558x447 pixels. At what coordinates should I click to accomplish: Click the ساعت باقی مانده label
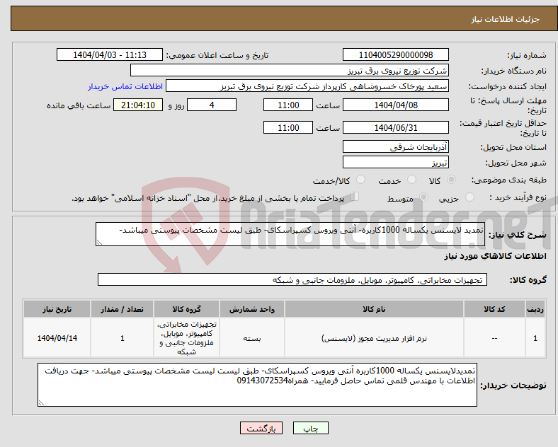[x=79, y=106]
